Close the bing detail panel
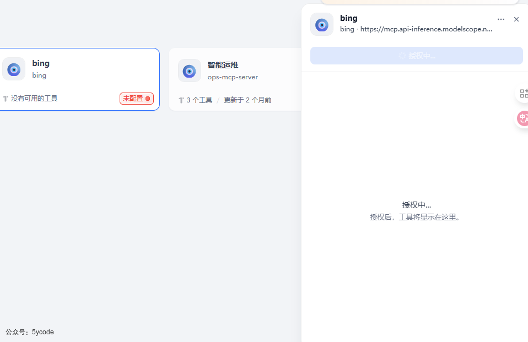The width and height of the screenshot is (528, 342). tap(516, 19)
